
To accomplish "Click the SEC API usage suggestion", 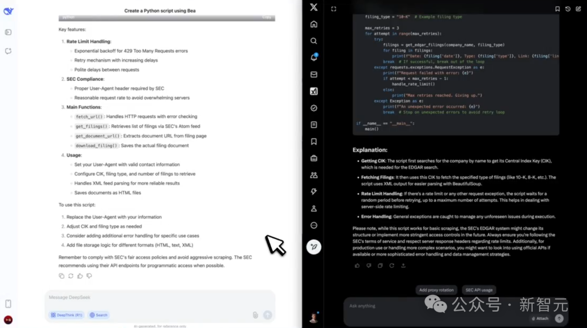I will 479,290.
